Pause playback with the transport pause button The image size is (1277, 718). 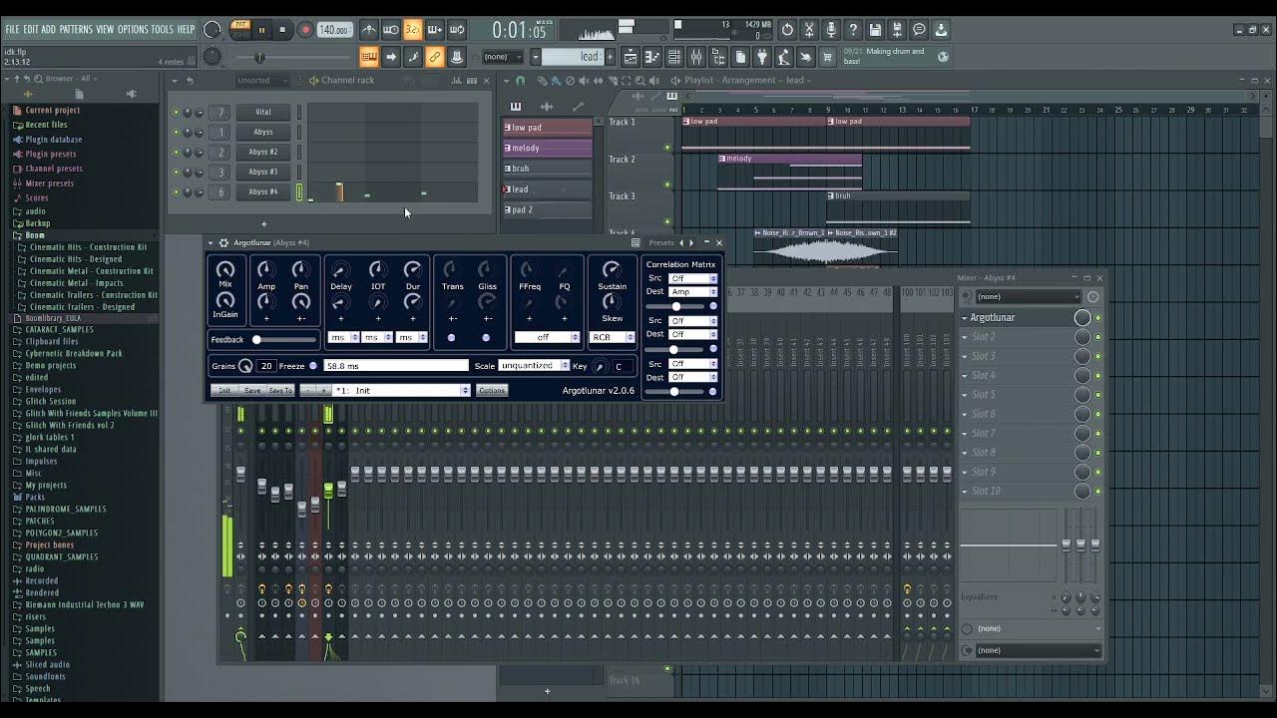point(261,30)
